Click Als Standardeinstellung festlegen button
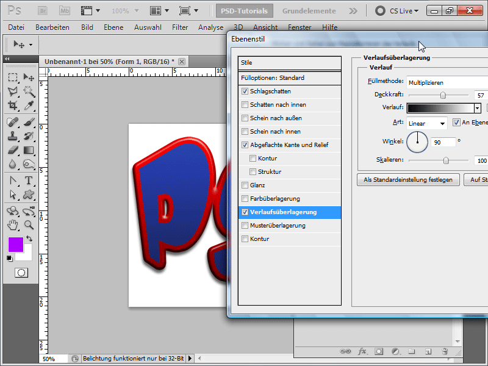This screenshot has width=488, height=366. (408, 179)
